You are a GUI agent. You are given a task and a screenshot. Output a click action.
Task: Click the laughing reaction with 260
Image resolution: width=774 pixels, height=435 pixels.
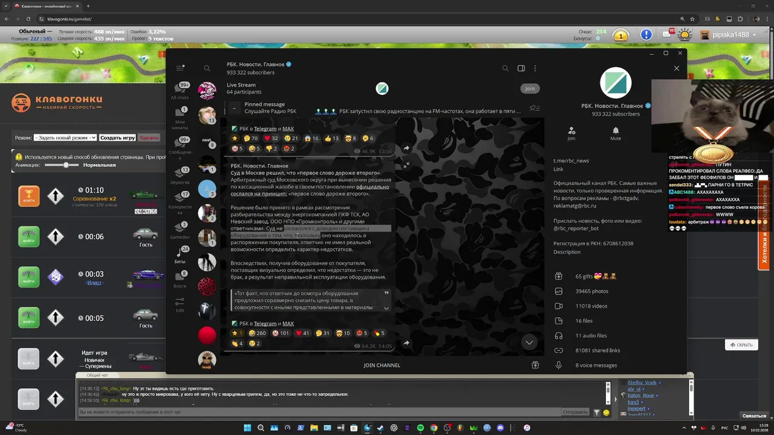[258, 333]
